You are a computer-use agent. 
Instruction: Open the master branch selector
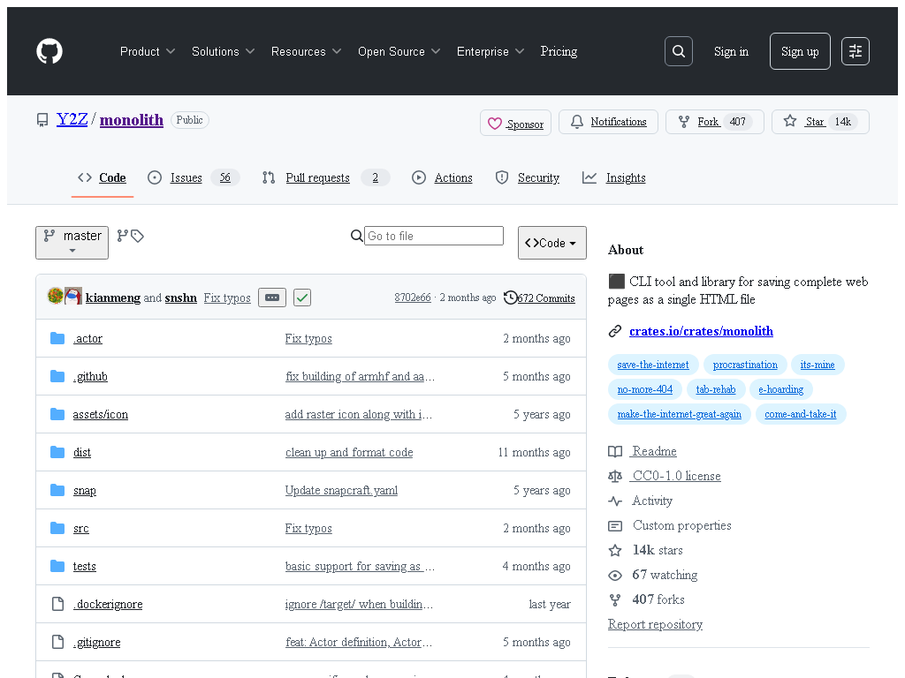pyautogui.click(x=72, y=243)
